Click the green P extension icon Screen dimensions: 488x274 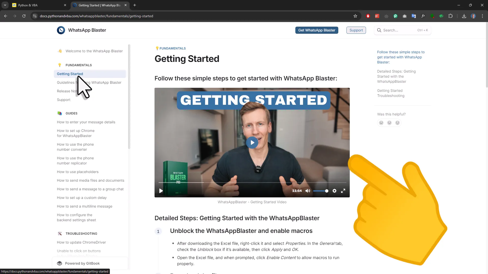pyautogui.click(x=395, y=16)
